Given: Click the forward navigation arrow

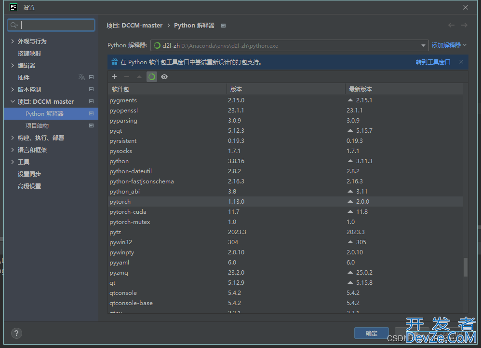Looking at the screenshot, I should (464, 25).
